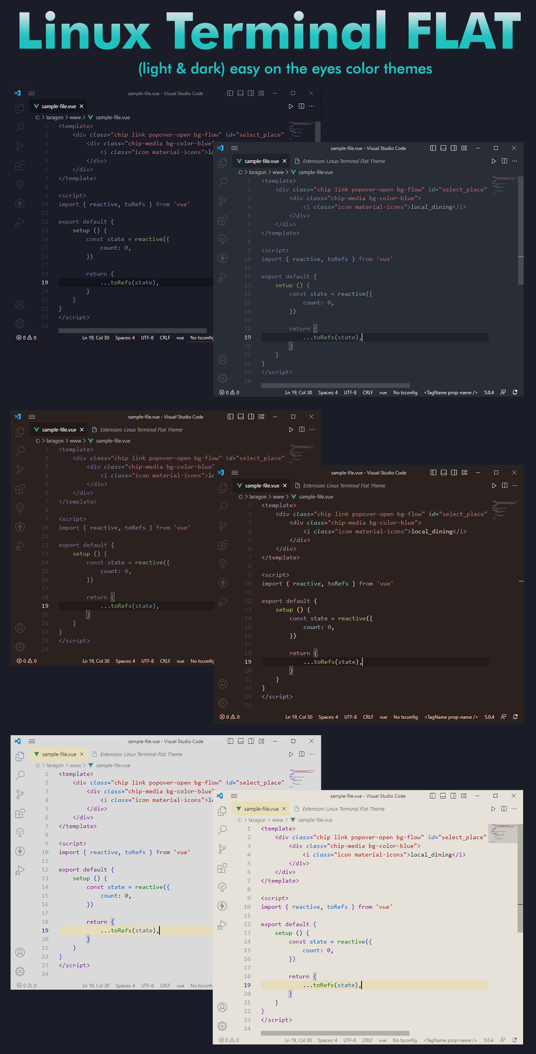Click vertical scrollbar in light front window editor
The height and width of the screenshot is (1054, 536).
pos(520,879)
